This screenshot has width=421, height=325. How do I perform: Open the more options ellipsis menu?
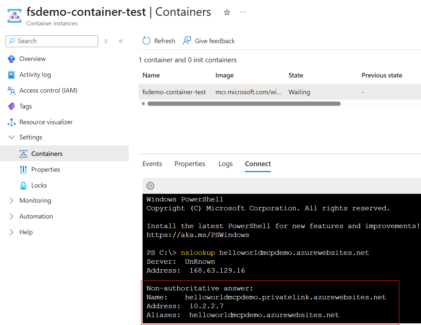(x=243, y=12)
